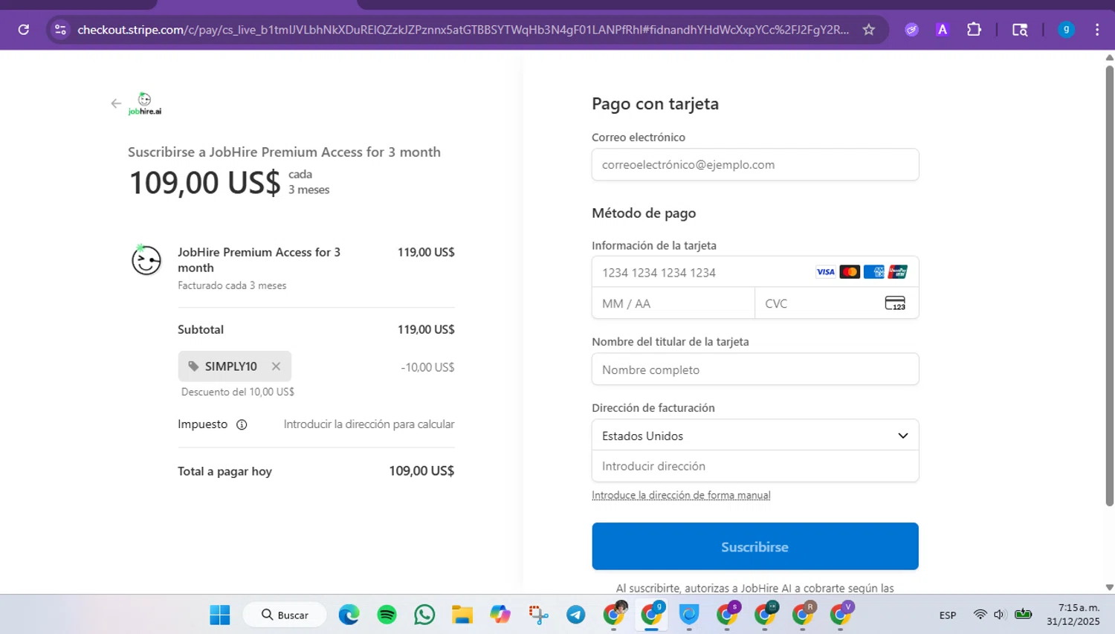Bookmark this page with the star icon
Viewport: 1115px width, 634px height.
point(868,30)
